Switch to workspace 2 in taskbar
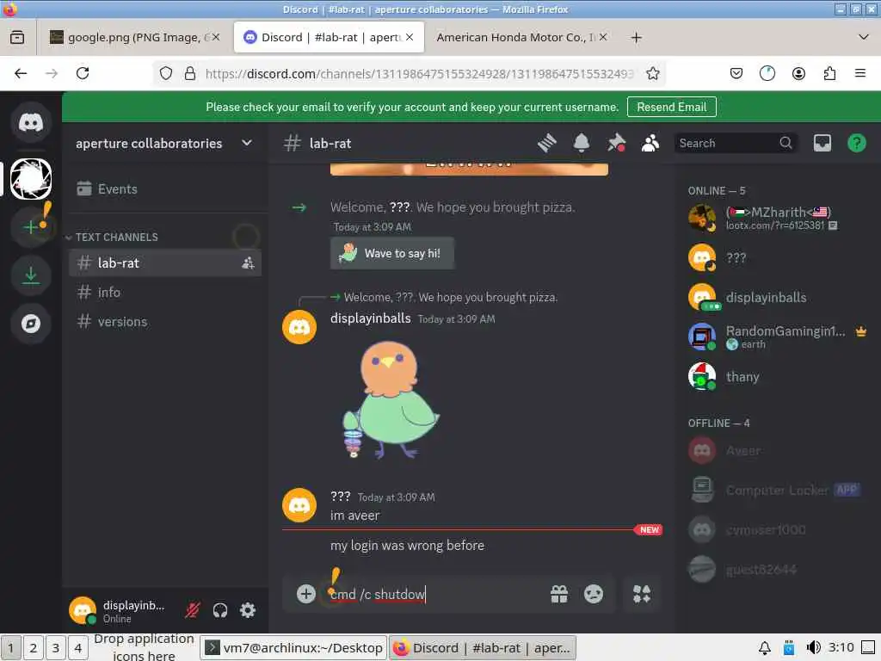Image resolution: width=881 pixels, height=661 pixels. [x=34, y=647]
